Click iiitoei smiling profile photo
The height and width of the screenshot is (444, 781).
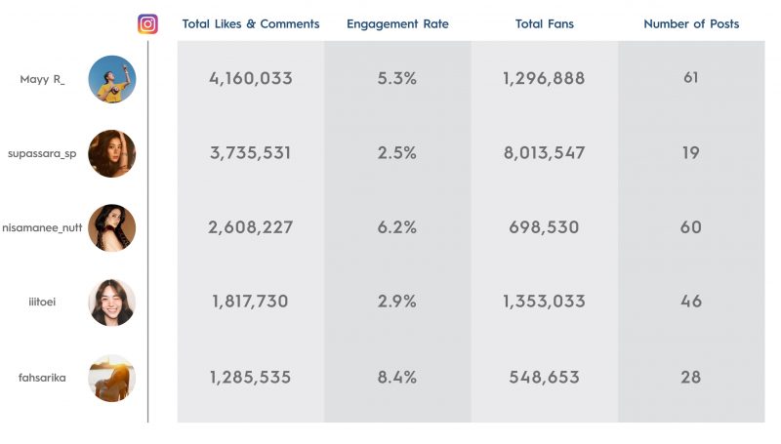coord(112,303)
